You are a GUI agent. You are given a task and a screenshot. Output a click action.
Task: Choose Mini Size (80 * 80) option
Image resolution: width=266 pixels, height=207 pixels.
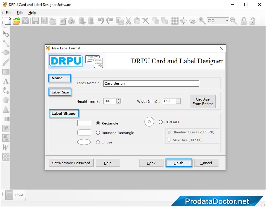click(169, 140)
